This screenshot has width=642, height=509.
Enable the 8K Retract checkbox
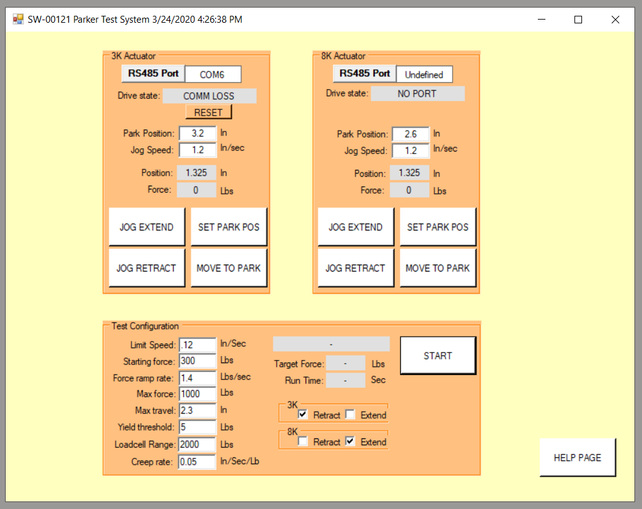click(302, 441)
